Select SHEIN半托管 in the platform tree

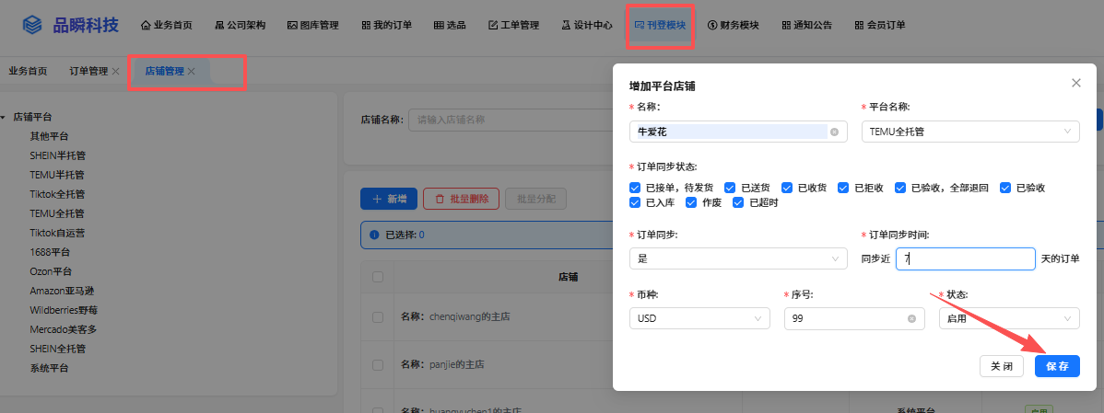pyautogui.click(x=58, y=156)
